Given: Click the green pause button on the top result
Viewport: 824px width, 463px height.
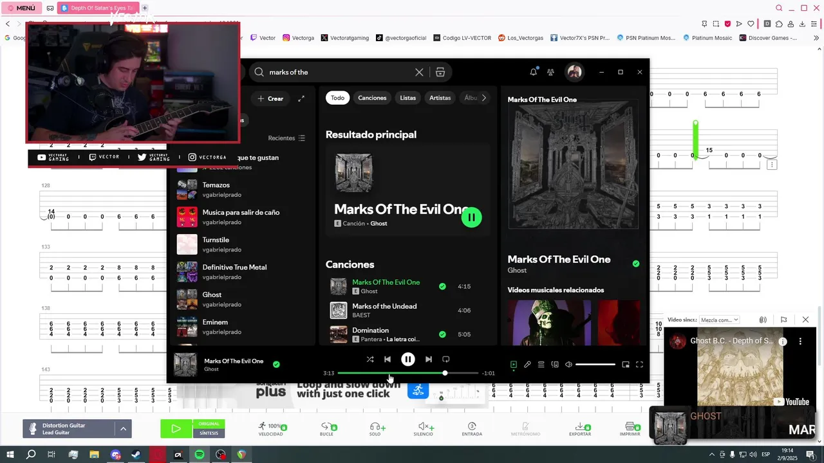Looking at the screenshot, I should [x=471, y=217].
